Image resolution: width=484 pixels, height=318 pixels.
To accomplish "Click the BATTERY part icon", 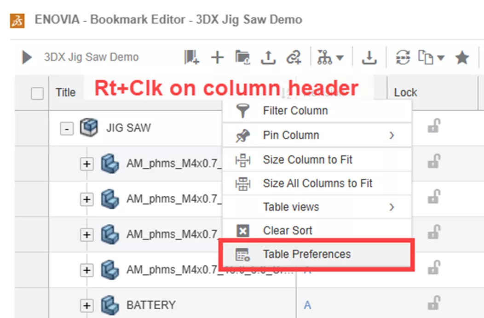I will (110, 305).
